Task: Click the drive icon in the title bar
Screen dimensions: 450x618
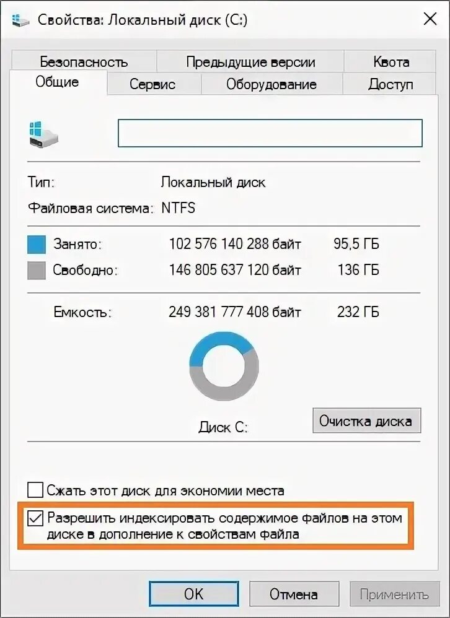Action: tap(20, 20)
